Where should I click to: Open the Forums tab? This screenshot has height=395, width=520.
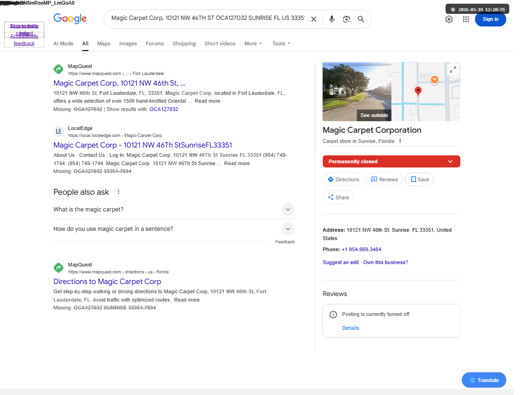click(x=155, y=43)
